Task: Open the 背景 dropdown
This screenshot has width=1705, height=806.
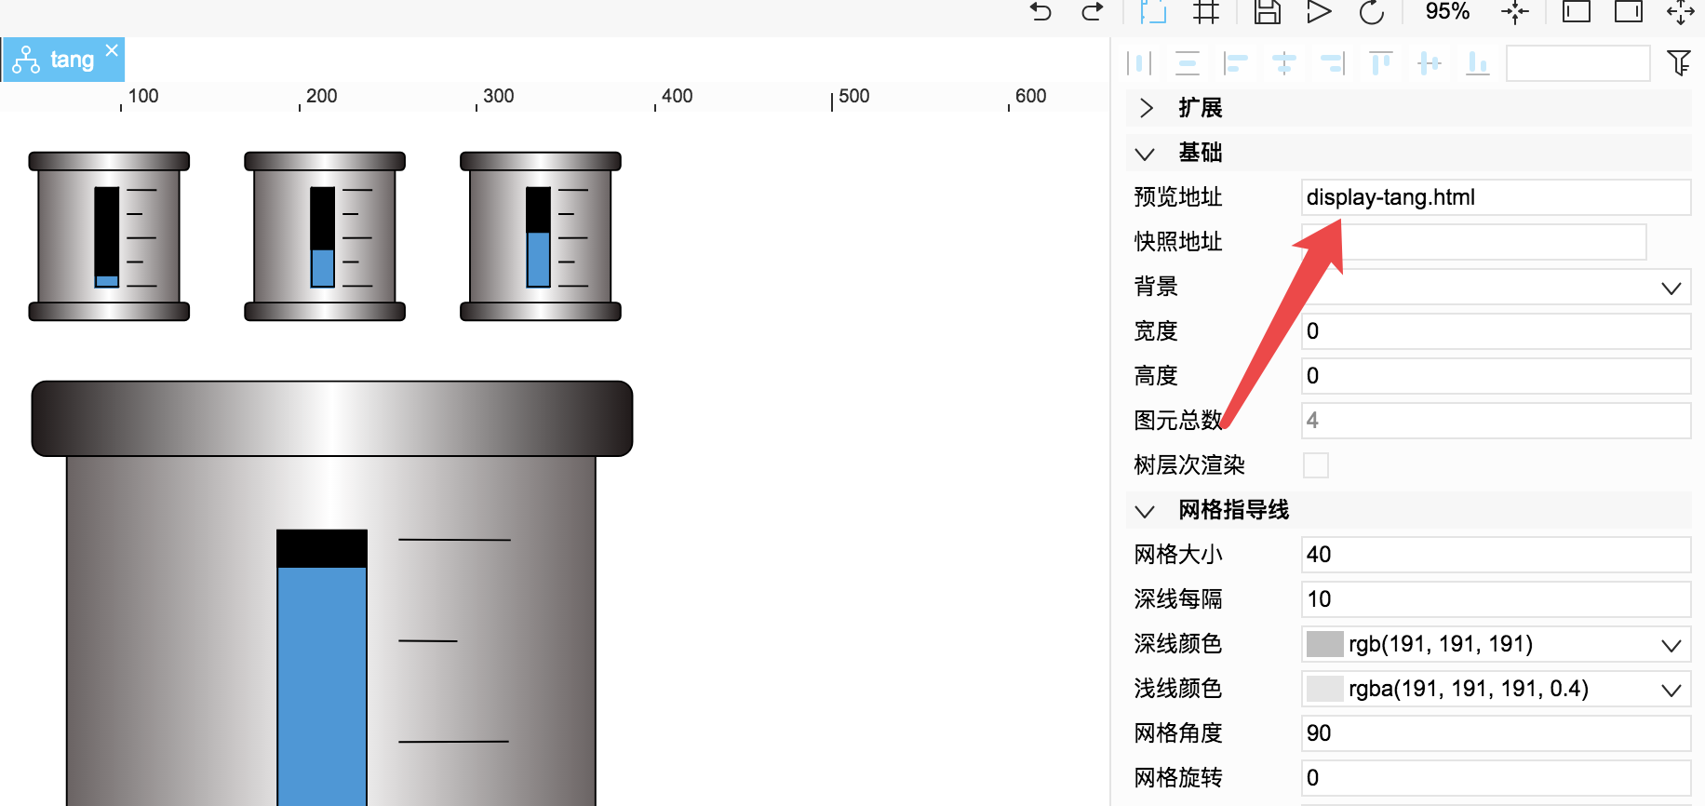Action: pos(1496,287)
